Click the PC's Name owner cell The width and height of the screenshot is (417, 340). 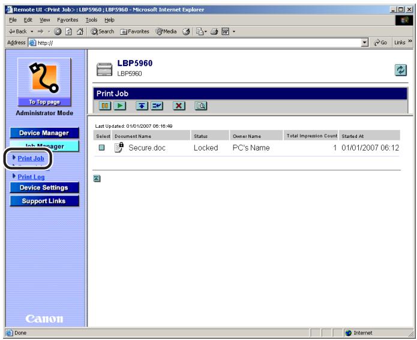click(x=251, y=148)
